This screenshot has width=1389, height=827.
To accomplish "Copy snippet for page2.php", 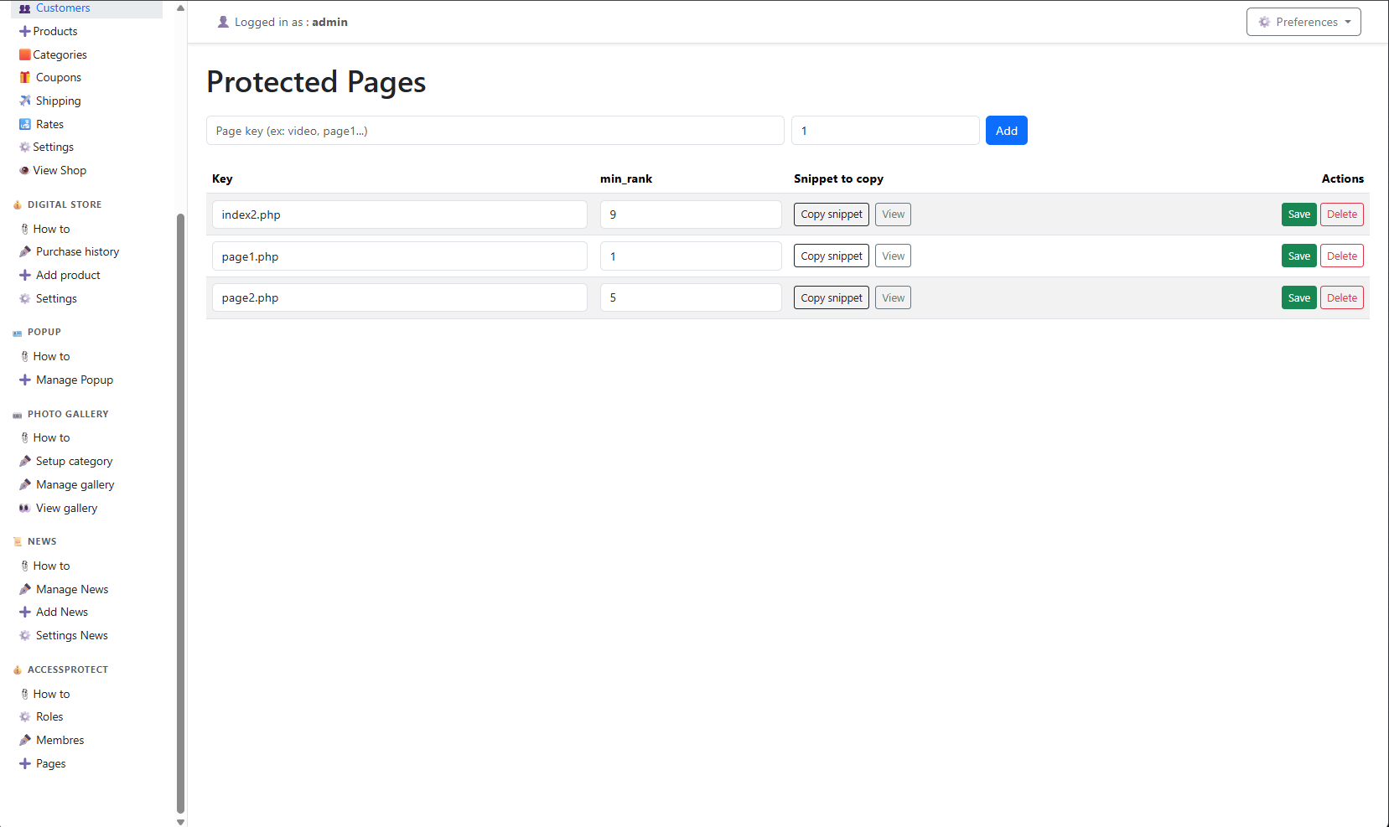I will click(832, 297).
